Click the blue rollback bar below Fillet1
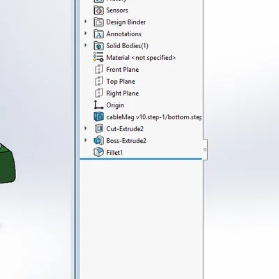Viewport: 279px width, 279px height. [141, 159]
